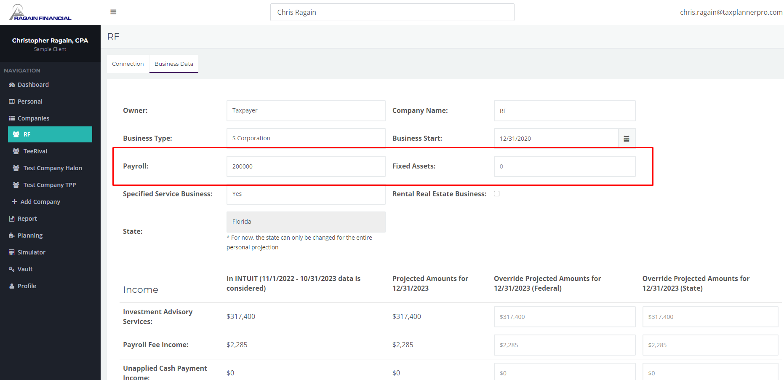Edit Unapplied Cash Payment Income federal override
The height and width of the screenshot is (380, 784).
point(565,372)
